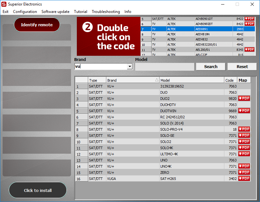
Task: Click the Identify remote button
Action: click(37, 25)
